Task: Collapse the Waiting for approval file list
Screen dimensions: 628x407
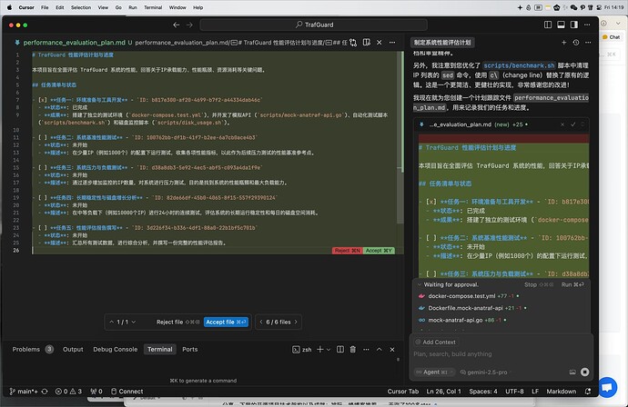Action: coord(420,284)
